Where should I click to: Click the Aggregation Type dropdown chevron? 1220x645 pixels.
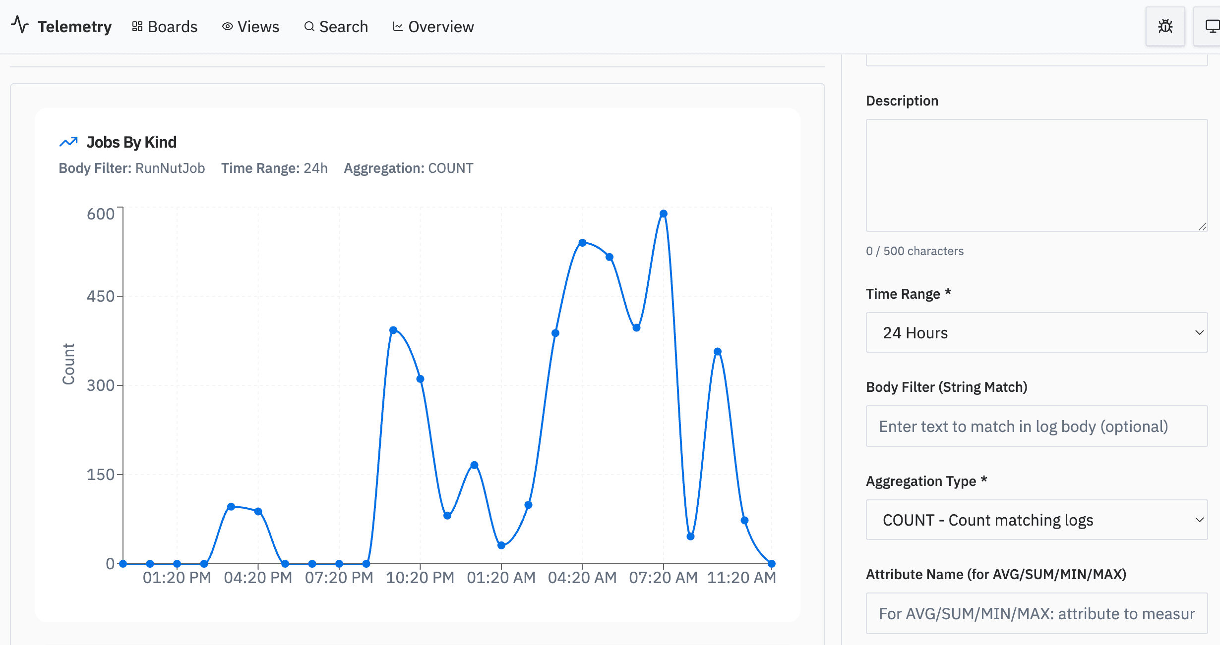[1199, 520]
